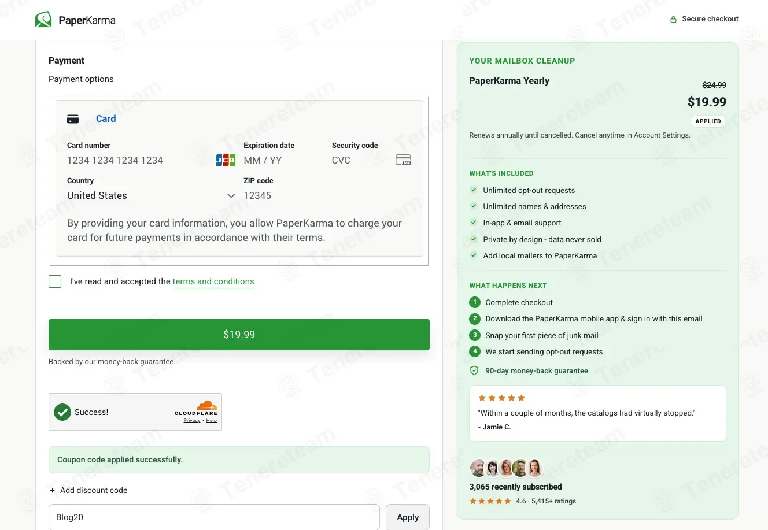Focus the Card number input field
Viewport: 768px width, 530px height.
point(139,160)
